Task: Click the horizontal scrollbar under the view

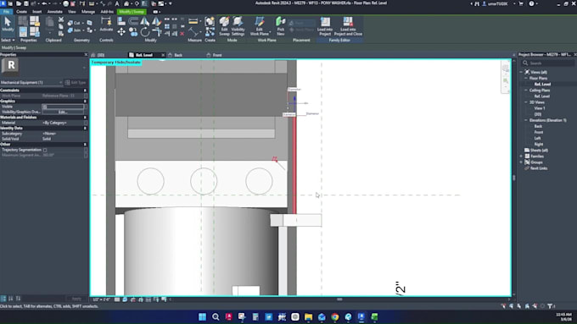Action: pyautogui.click(x=339, y=299)
